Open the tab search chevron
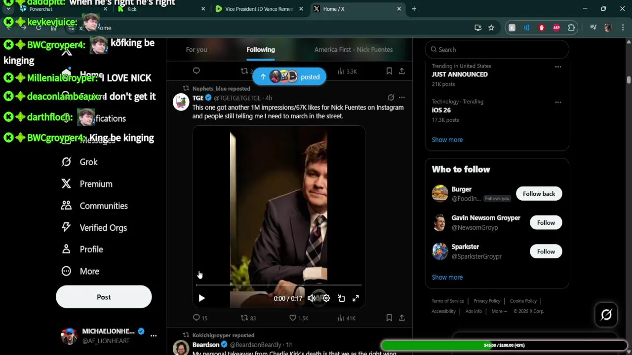Screen dimensions: 632x355 coord(8,9)
